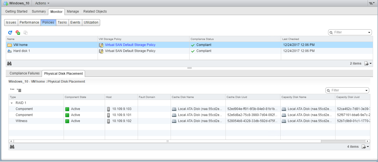Screen dimensions: 378x162
Task: Click the check compliance icon in the toolbar
Action: pyautogui.click(x=18, y=33)
